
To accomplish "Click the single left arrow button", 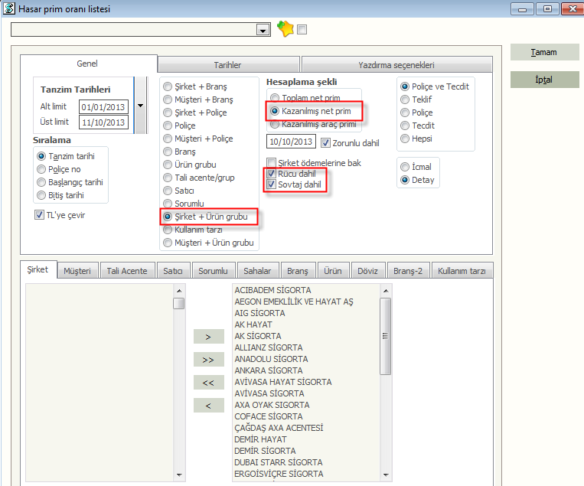I will tap(209, 406).
